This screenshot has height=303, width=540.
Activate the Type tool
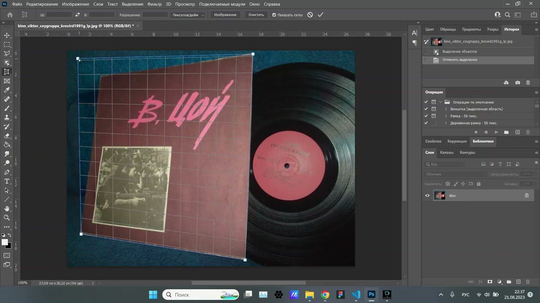[x=7, y=181]
